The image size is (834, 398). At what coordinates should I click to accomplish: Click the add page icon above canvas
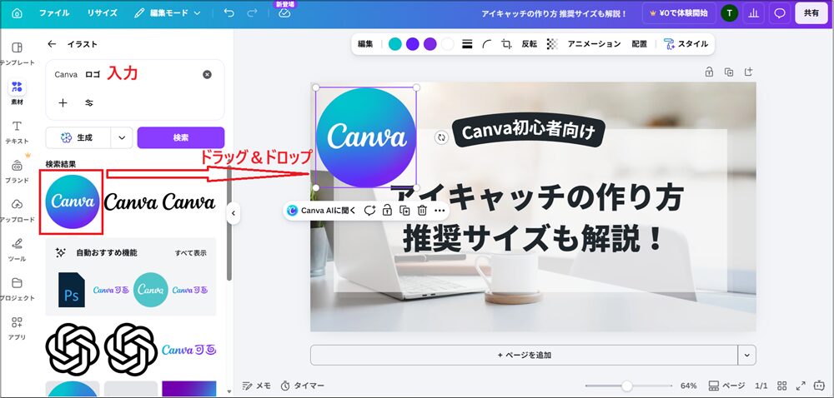tap(748, 72)
